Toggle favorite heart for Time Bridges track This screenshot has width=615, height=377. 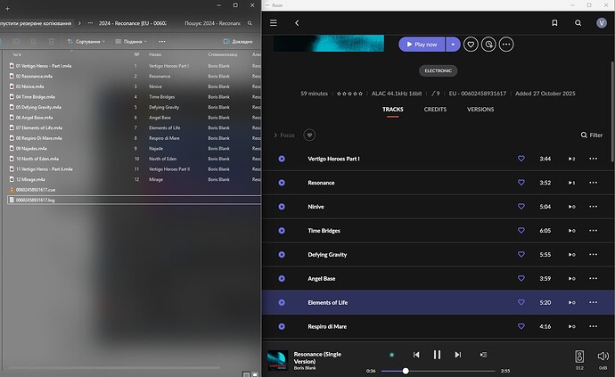(x=521, y=230)
